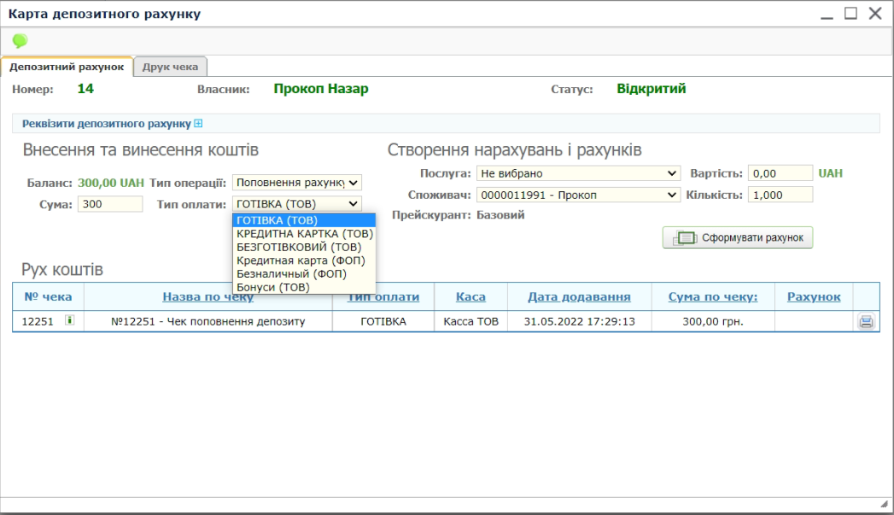The image size is (894, 515).
Task: Click info icon next to check 12251
Action: pos(70,321)
